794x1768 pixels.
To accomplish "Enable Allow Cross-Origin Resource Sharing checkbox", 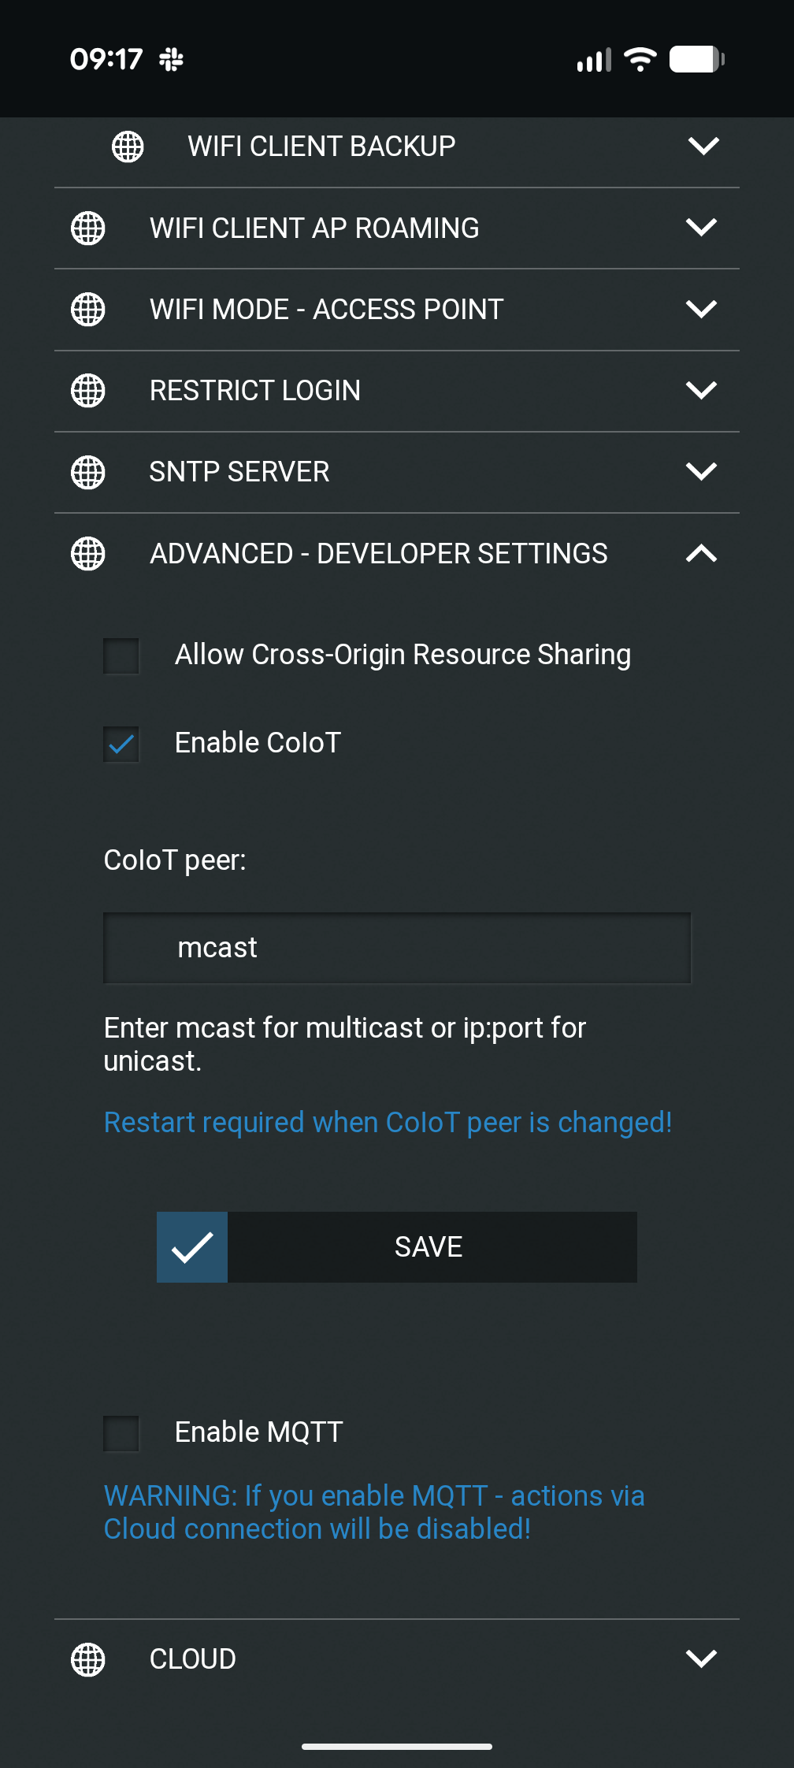I will coord(121,656).
